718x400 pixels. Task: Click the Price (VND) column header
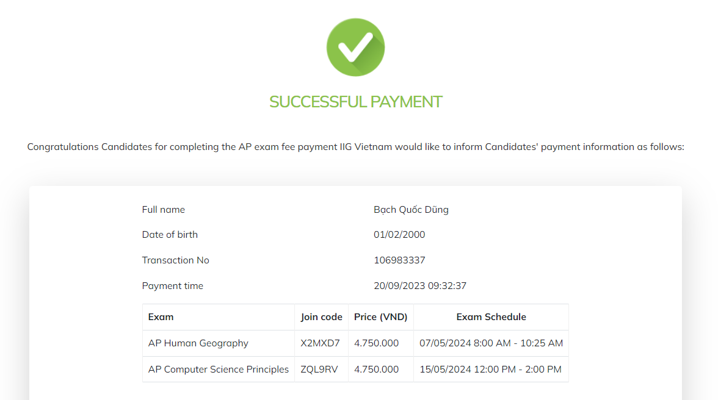pyautogui.click(x=380, y=317)
